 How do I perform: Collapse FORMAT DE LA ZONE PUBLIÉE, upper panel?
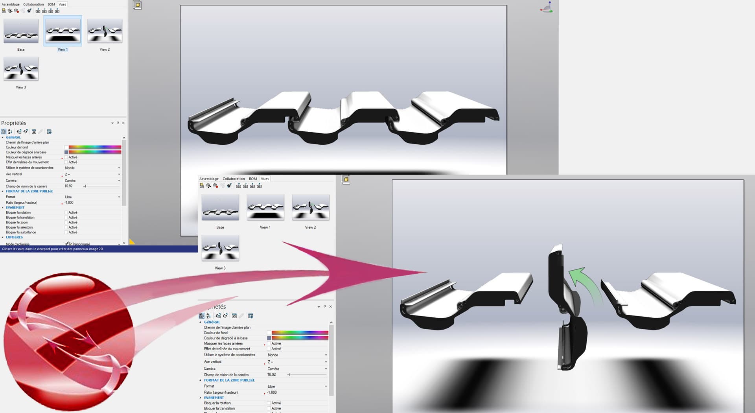click(x=3, y=192)
